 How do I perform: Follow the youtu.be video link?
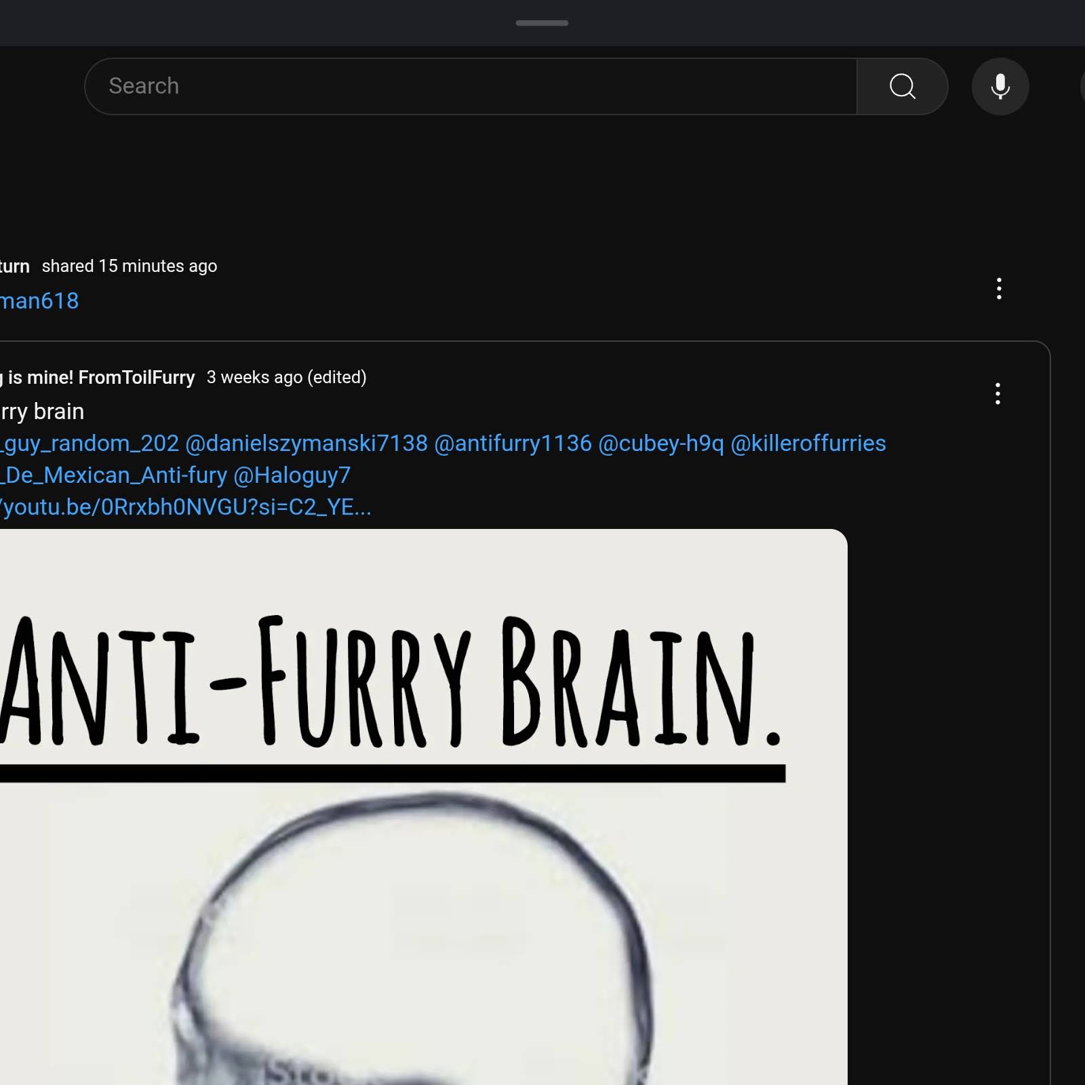coord(186,507)
